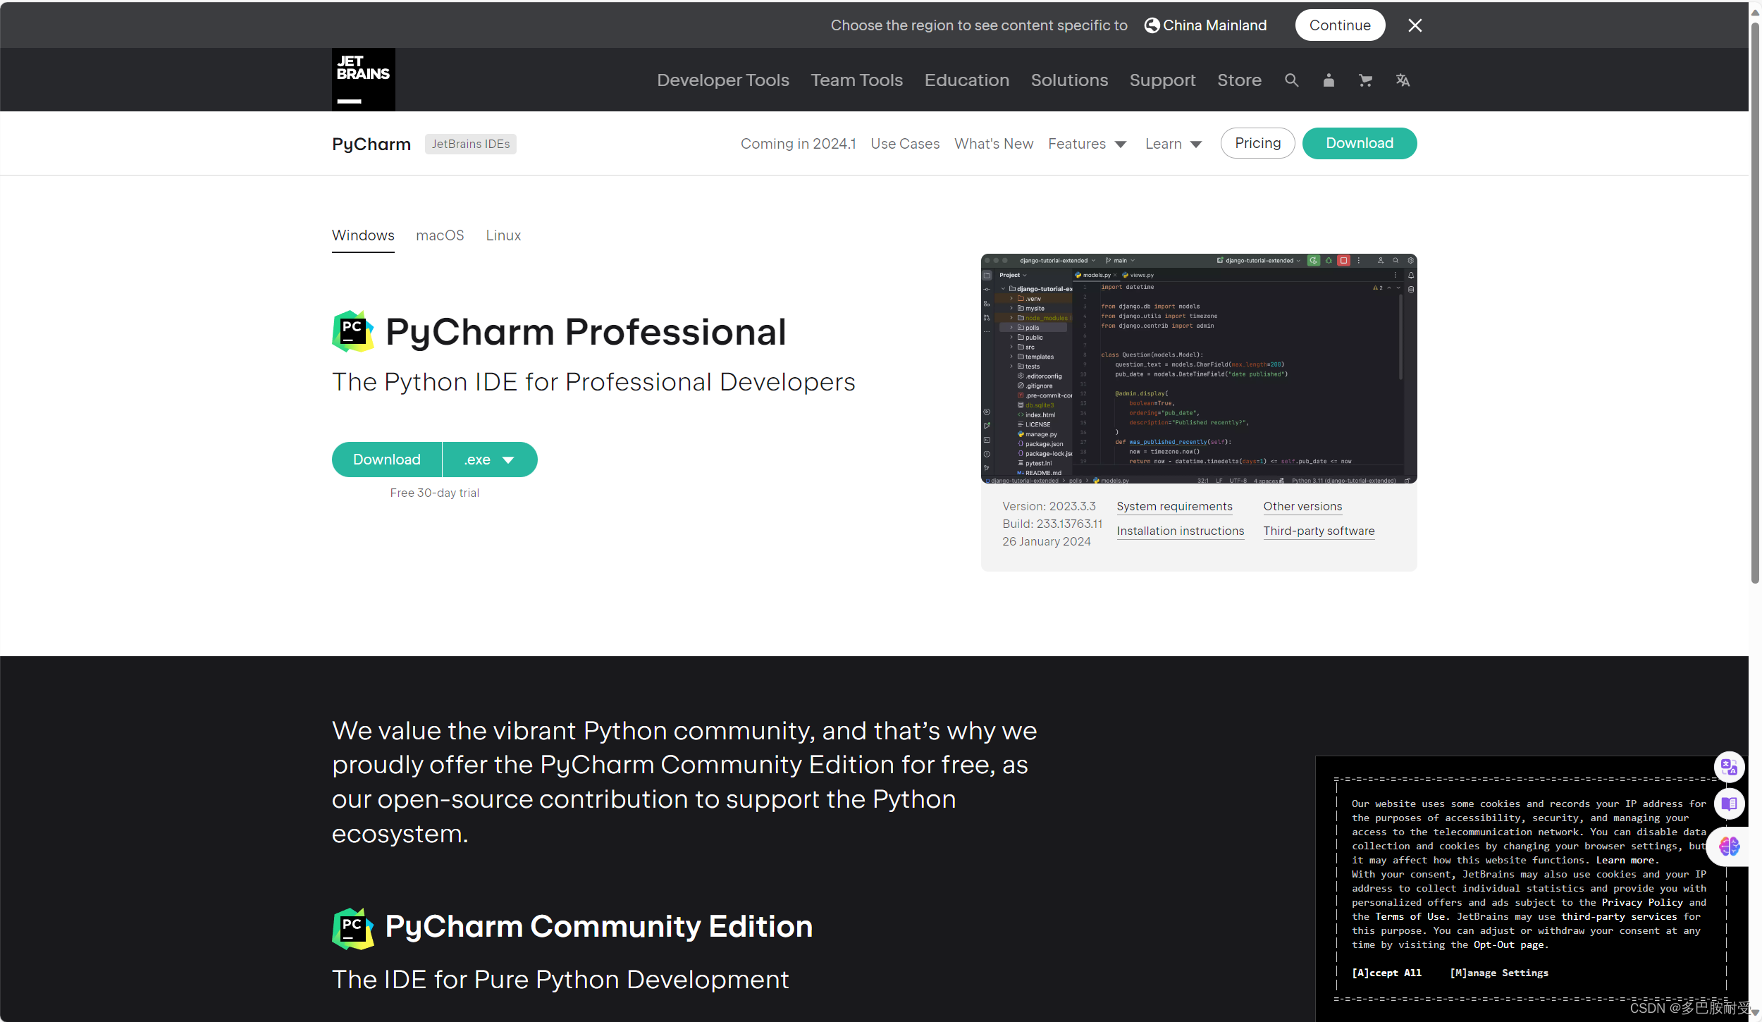Click the JetBrains IDEs tag
The image size is (1762, 1022).
[471, 144]
